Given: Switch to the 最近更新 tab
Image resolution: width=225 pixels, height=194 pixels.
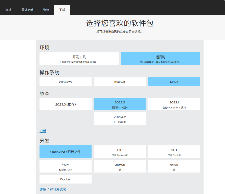Looking at the screenshot, I should click(x=27, y=10).
